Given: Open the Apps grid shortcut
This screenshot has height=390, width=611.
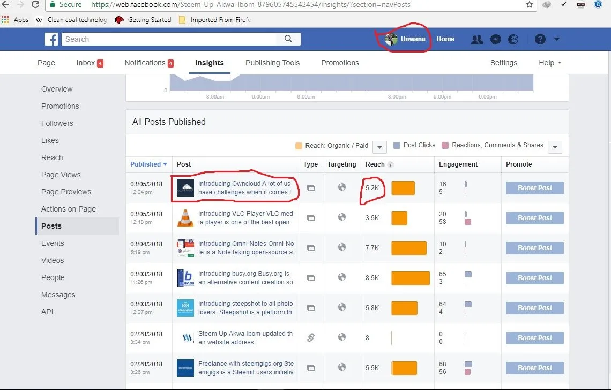Looking at the screenshot, I should [5, 19].
